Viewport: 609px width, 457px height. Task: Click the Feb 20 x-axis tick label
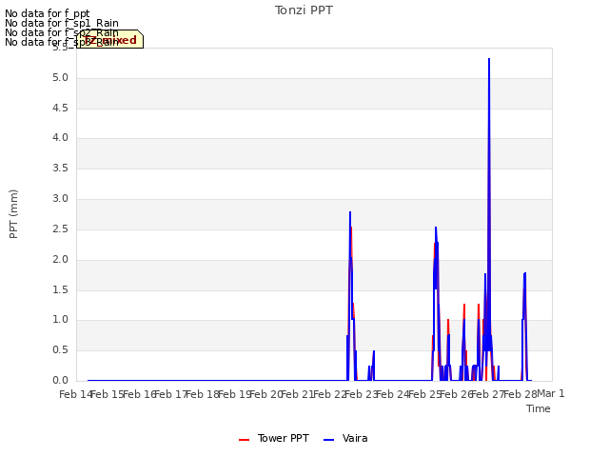266,394
